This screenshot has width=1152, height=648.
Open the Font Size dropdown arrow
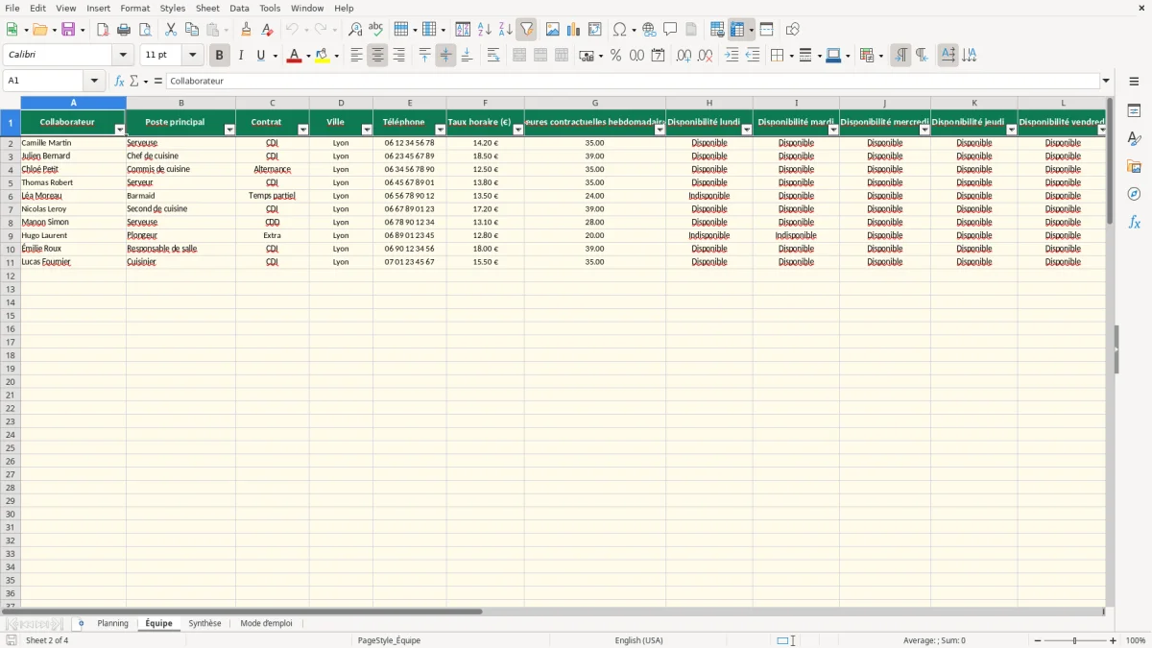click(x=192, y=56)
